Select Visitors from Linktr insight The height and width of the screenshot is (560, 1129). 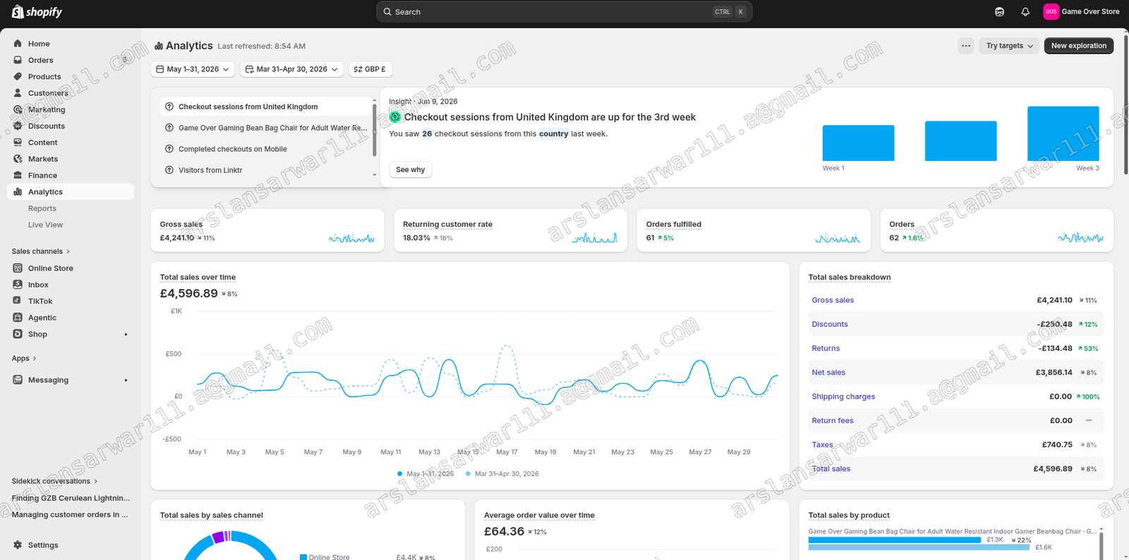click(x=265, y=171)
